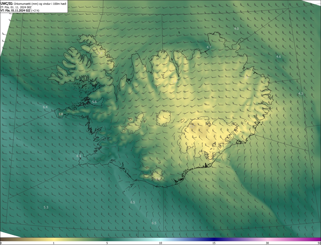
Task: Click the 4.0 value label on the map
Action: (x=236, y=29)
